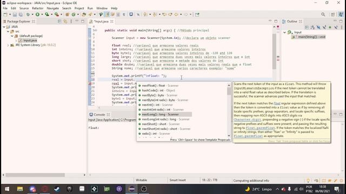Toggle Block Selection mode
This screenshot has height=194, width=346.
[118, 15]
